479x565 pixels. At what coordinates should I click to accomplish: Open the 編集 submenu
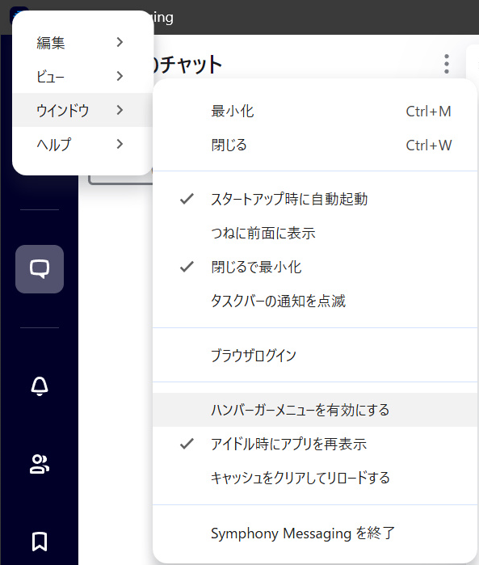pyautogui.click(x=82, y=43)
